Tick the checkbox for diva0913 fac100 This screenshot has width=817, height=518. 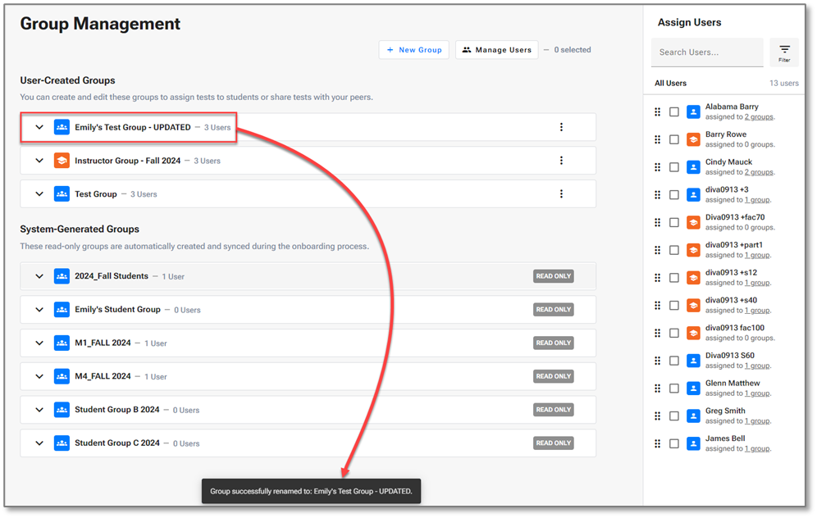click(x=674, y=333)
